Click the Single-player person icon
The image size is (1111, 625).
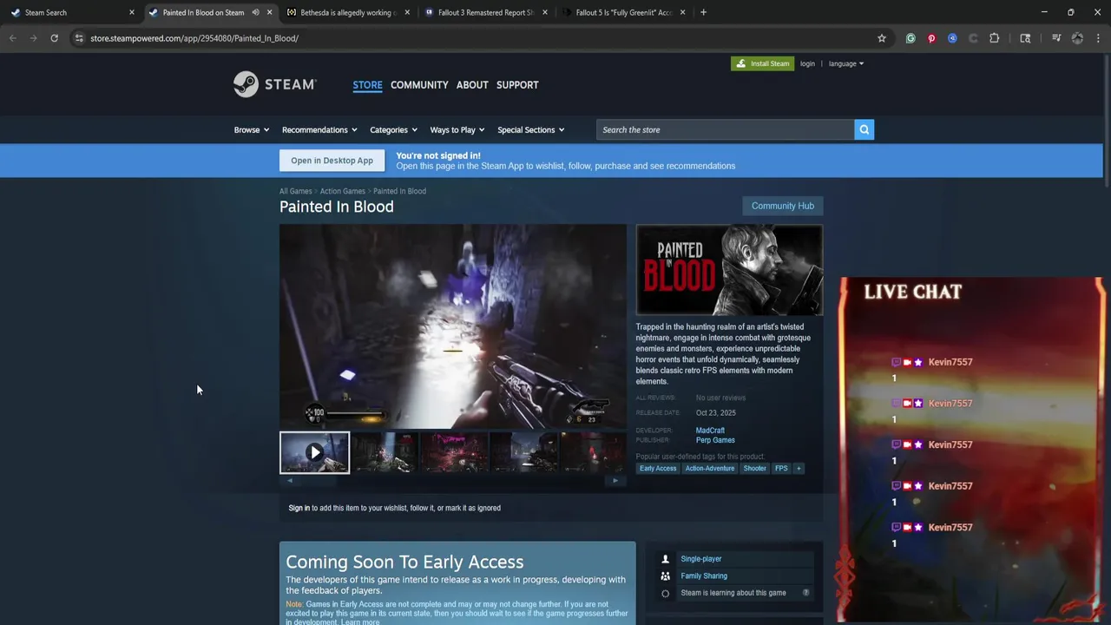[665, 559]
